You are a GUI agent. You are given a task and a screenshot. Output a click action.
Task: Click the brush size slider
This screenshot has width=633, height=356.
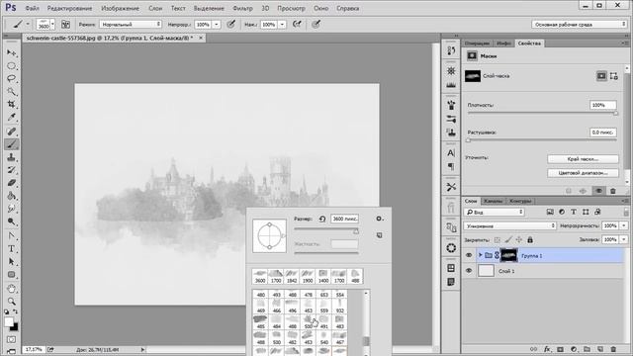pyautogui.click(x=326, y=229)
